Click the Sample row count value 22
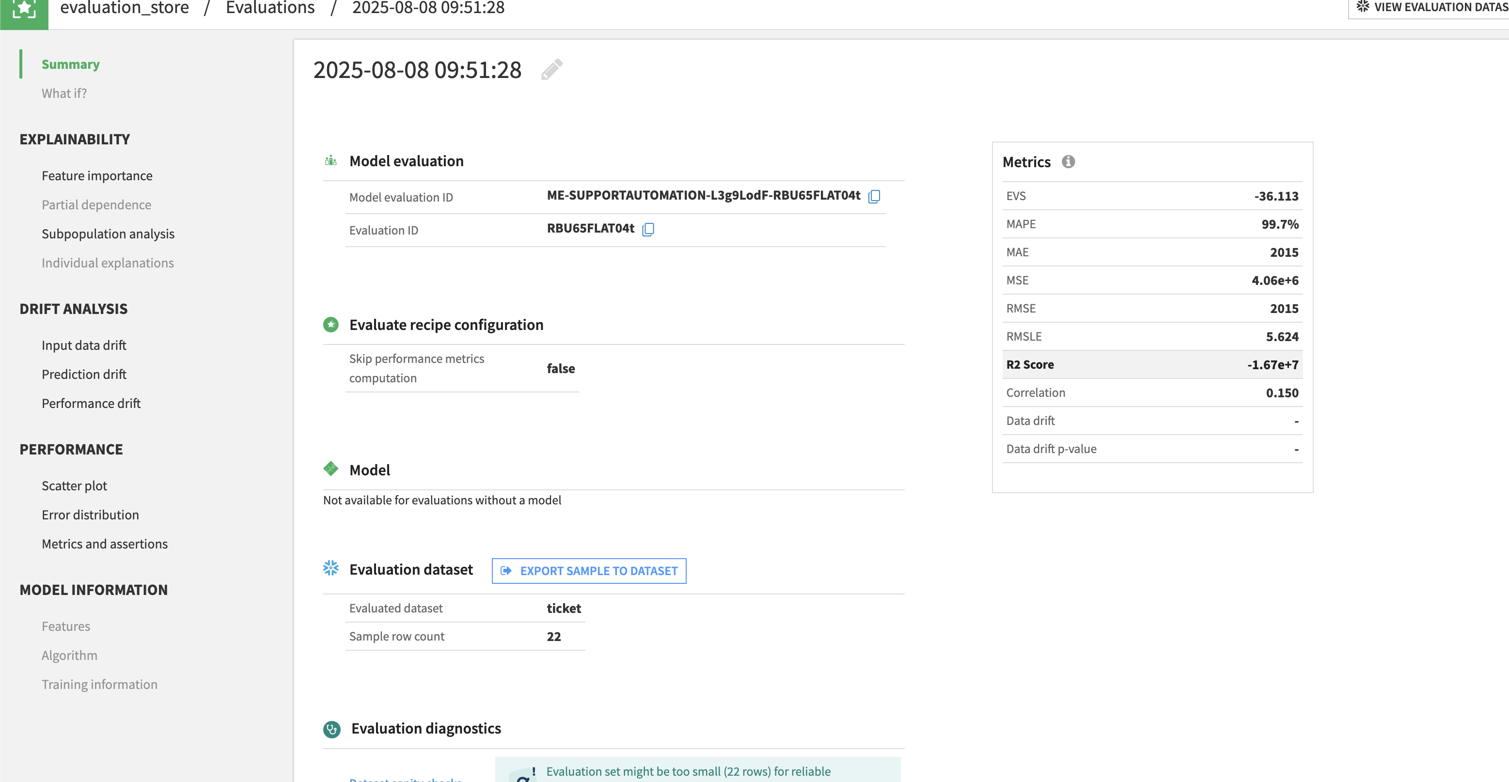This screenshot has height=782, width=1509. (553, 637)
